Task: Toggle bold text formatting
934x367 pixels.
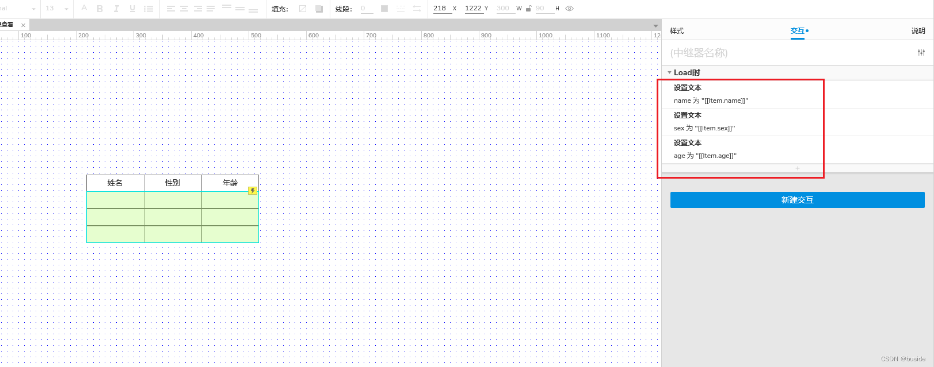Action: (x=100, y=9)
